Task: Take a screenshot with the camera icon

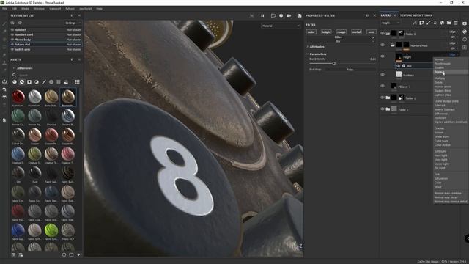Action: click(x=300, y=15)
